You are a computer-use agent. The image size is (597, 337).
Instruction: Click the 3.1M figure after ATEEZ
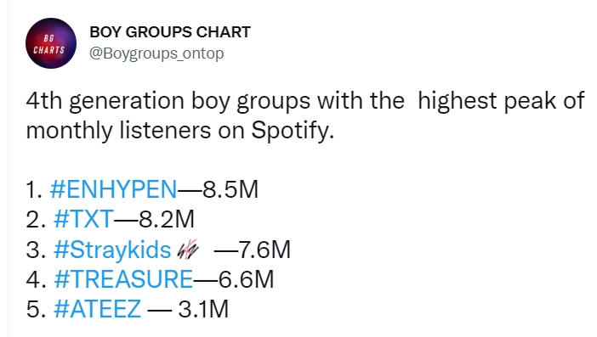(203, 309)
